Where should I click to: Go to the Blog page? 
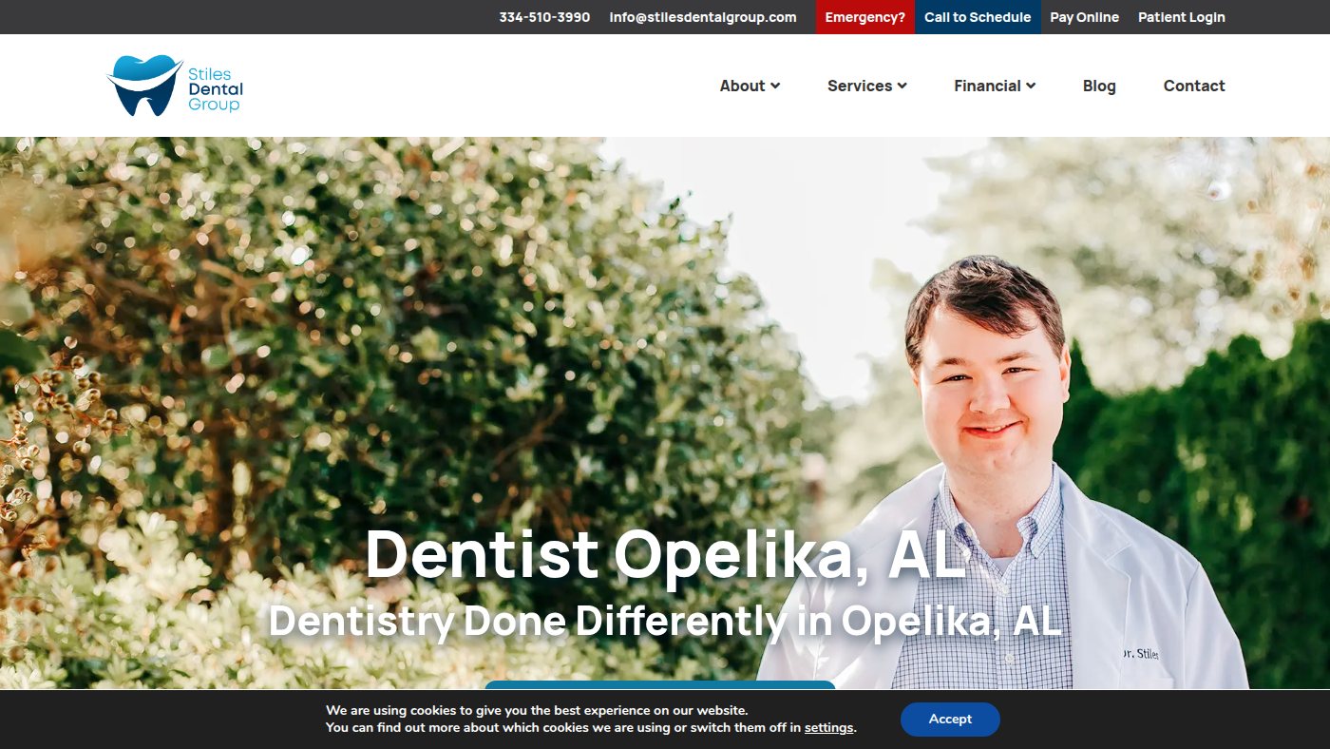[1099, 86]
